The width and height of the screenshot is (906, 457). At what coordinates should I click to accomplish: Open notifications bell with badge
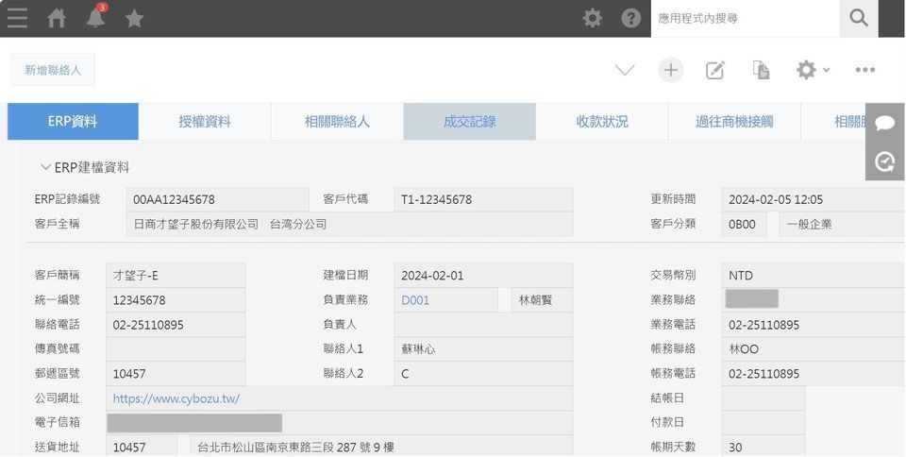tap(96, 17)
